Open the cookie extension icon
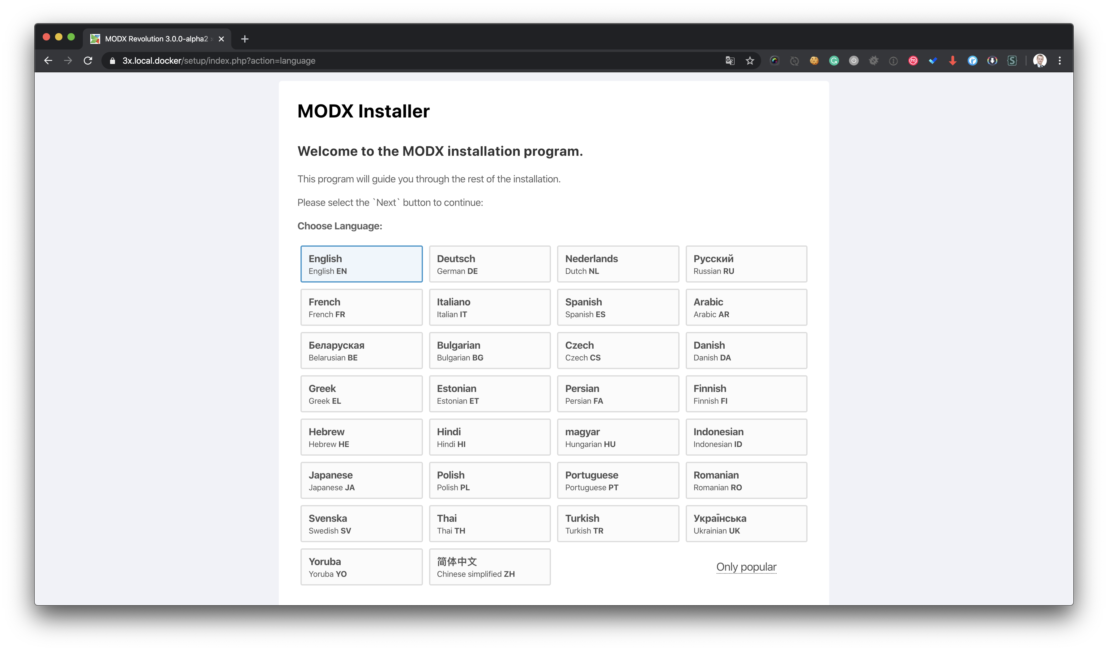Viewport: 1108px width, 651px height. click(814, 61)
